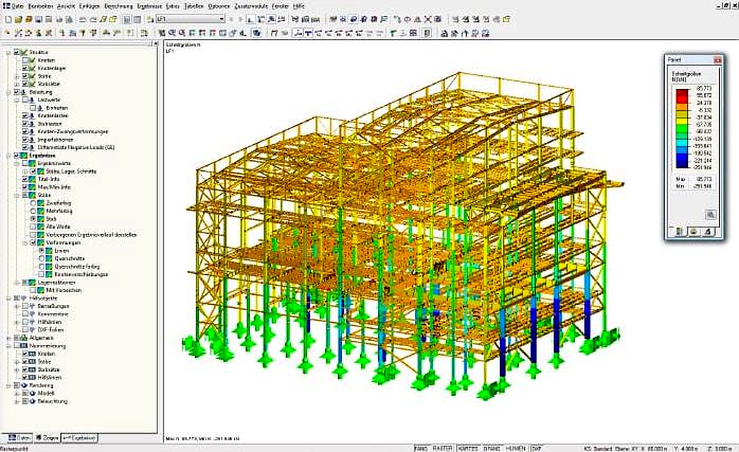Select the Mehrfarbig radio option
This screenshot has width=739, height=452.
pos(33,211)
